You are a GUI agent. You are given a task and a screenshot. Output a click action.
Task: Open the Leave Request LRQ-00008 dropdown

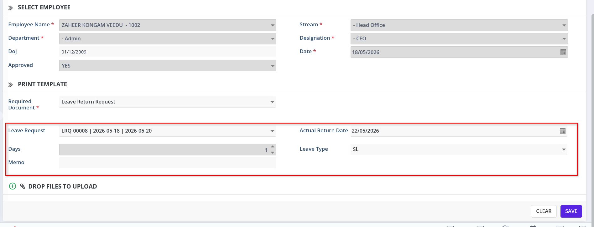tap(168, 131)
